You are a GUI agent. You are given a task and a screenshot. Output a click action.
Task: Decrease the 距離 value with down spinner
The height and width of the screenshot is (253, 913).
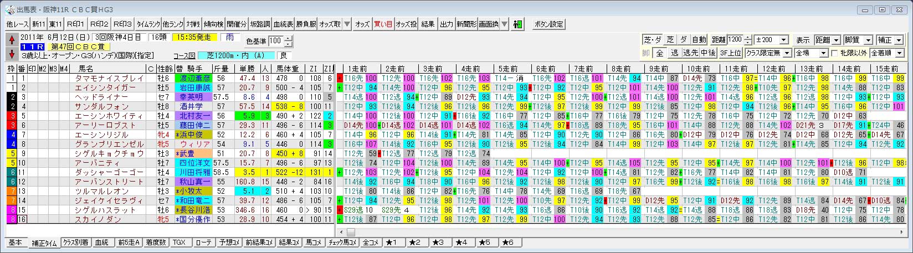click(748, 43)
